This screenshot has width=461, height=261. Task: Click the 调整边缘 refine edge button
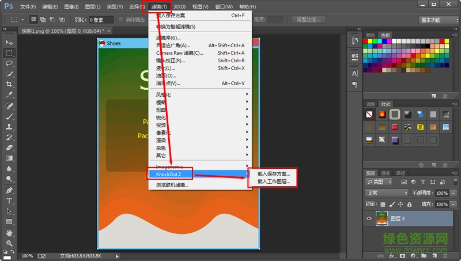coord(309,20)
